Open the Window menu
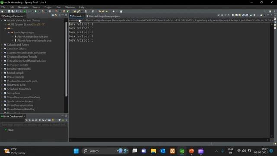The height and width of the screenshot is (156, 277). 70,7
